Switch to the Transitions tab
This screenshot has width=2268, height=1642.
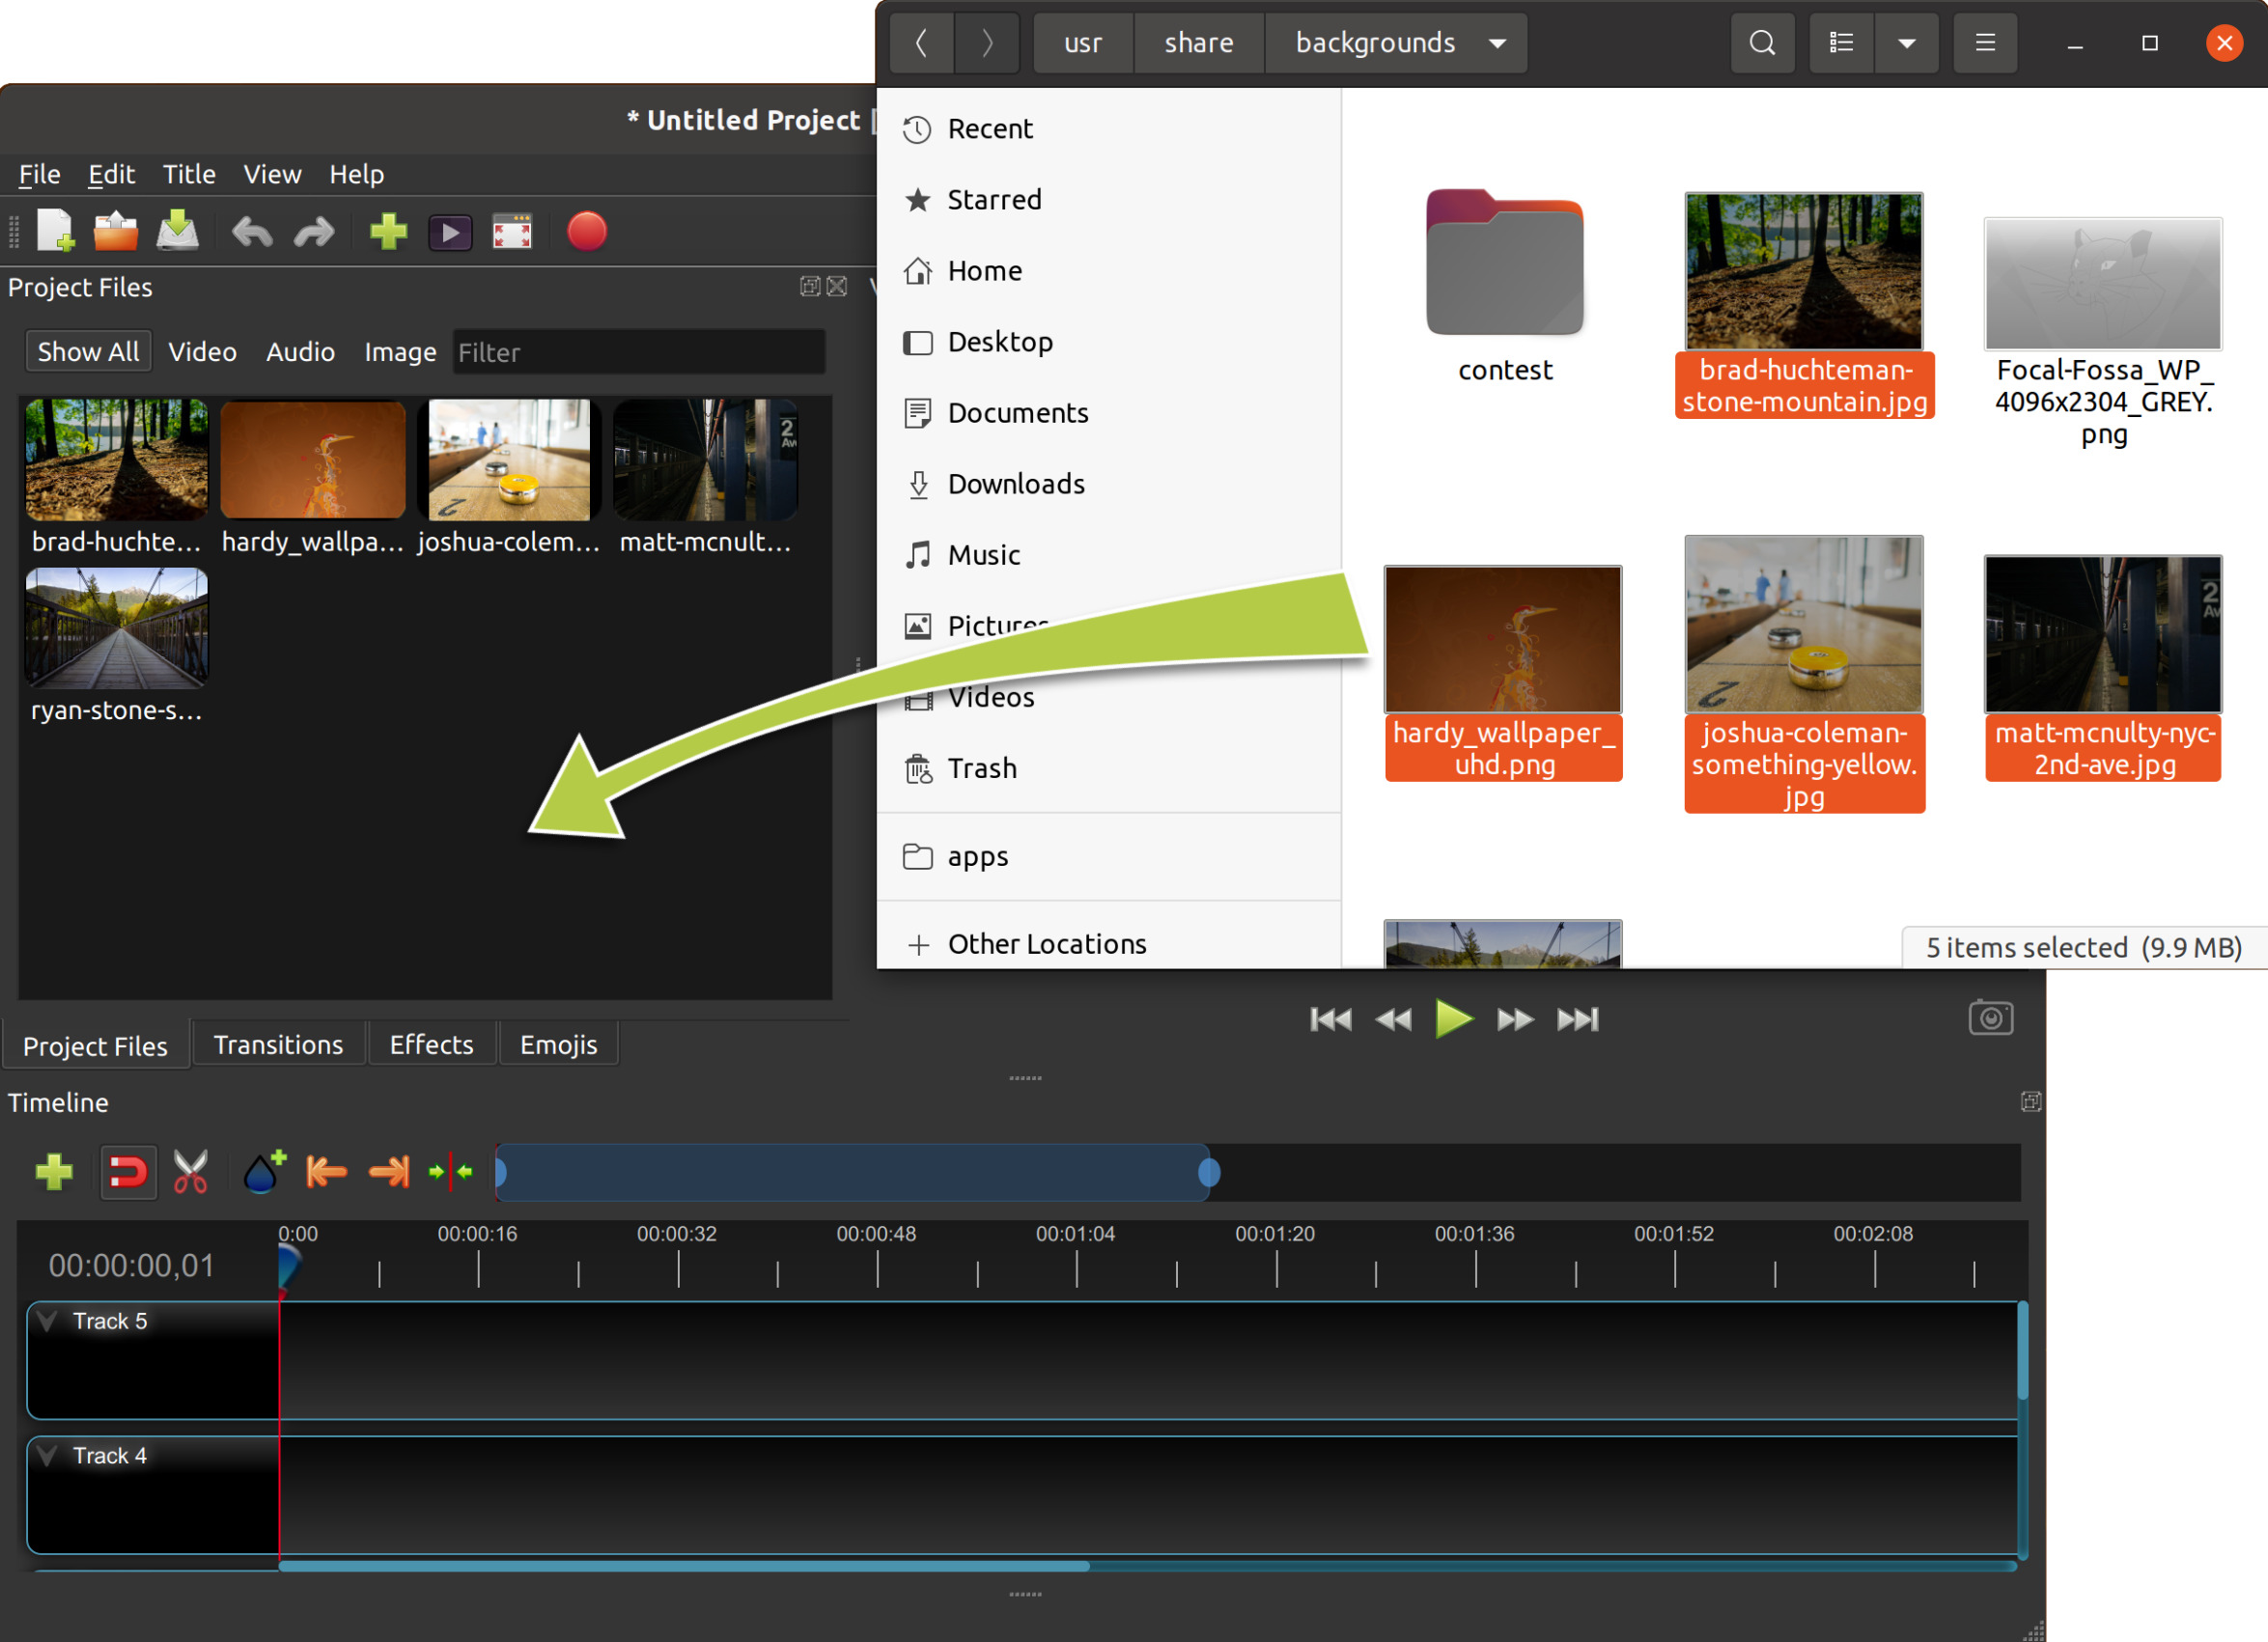tap(276, 1042)
